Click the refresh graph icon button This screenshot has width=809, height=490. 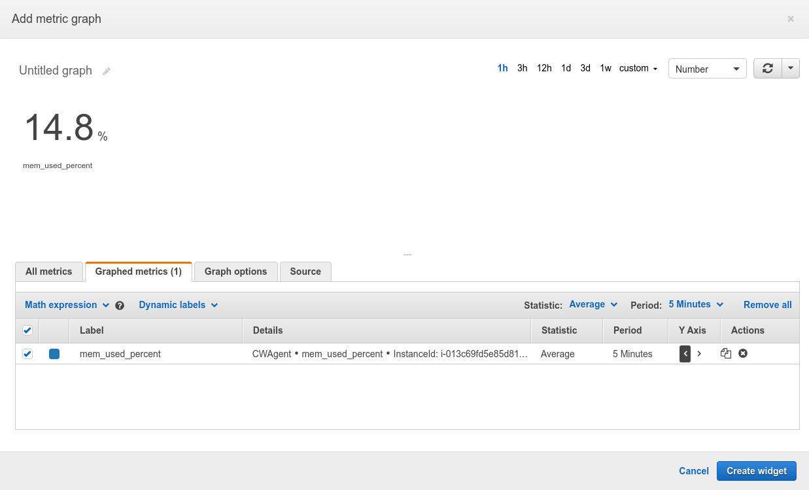(768, 69)
